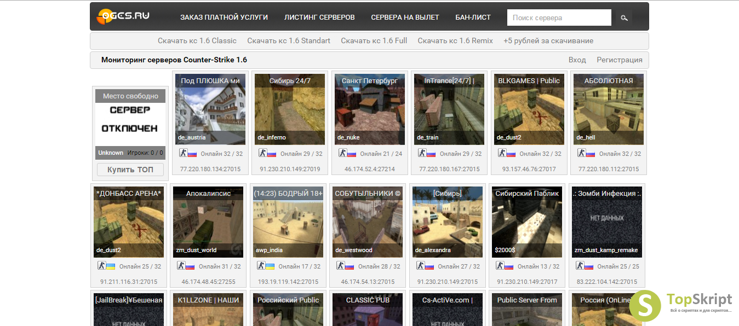739x326 pixels.
Task: Click IP address 83.222.104.142:27015
Action: pyautogui.click(x=607, y=282)
